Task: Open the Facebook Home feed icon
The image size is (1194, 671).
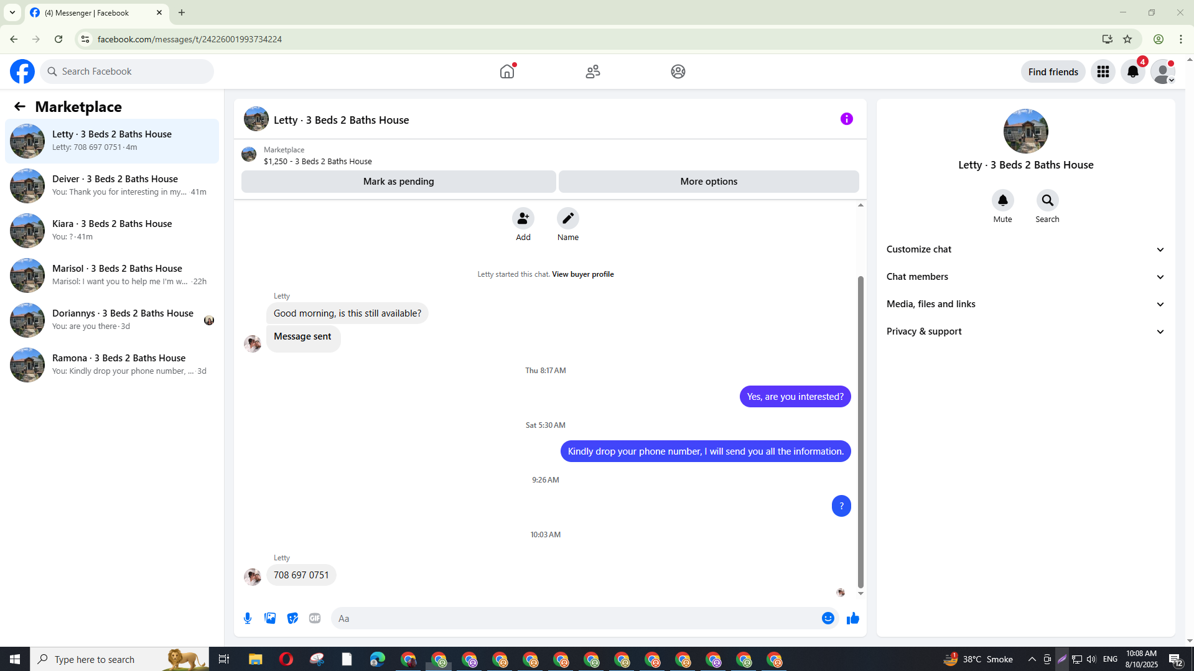Action: (507, 72)
